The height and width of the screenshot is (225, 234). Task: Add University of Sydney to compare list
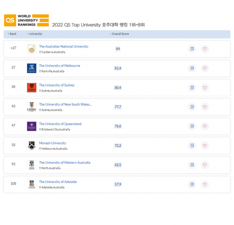pos(192,88)
